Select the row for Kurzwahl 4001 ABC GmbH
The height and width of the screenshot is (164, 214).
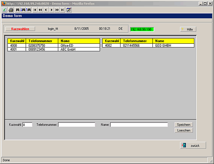coord(54,49)
